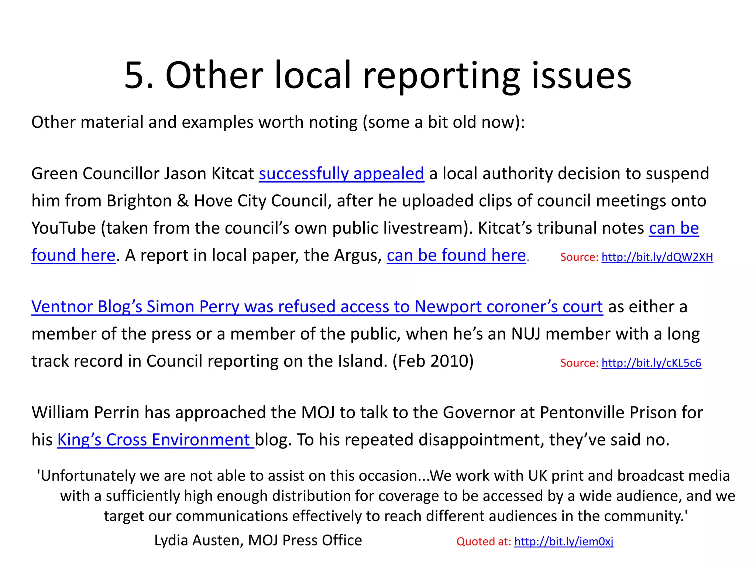Open the 'successfully appealed' hyperlink
The height and width of the screenshot is (567, 756).
341,173
